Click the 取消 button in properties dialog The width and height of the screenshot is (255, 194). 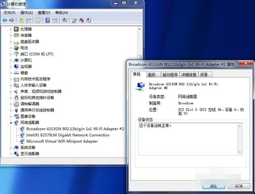coord(239,186)
